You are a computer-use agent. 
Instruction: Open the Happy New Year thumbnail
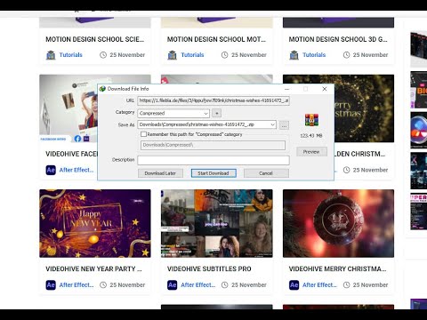coord(95,223)
